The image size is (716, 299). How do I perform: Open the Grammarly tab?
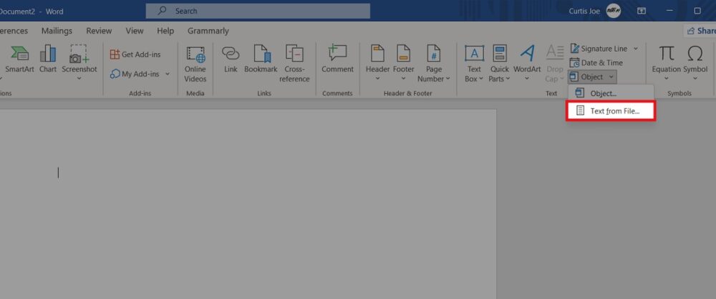pyautogui.click(x=208, y=31)
